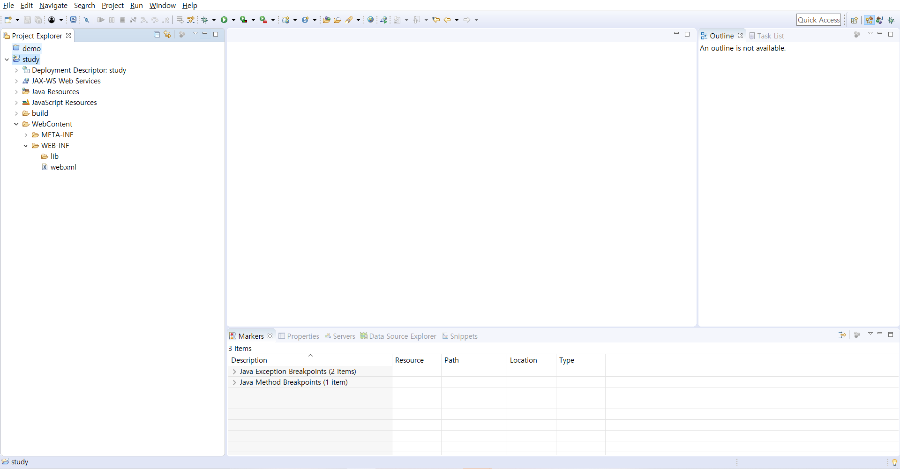Switch to the Java EE perspective
This screenshot has width=900, height=469.
pos(870,20)
